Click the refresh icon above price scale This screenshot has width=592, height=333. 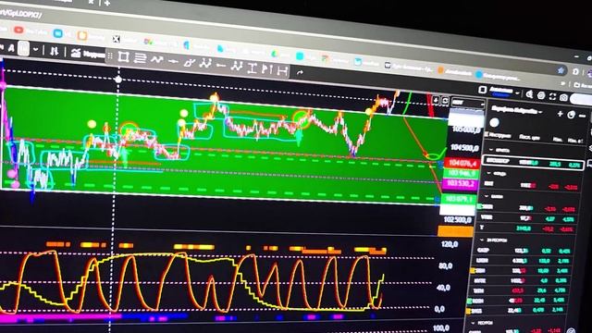tap(445, 101)
